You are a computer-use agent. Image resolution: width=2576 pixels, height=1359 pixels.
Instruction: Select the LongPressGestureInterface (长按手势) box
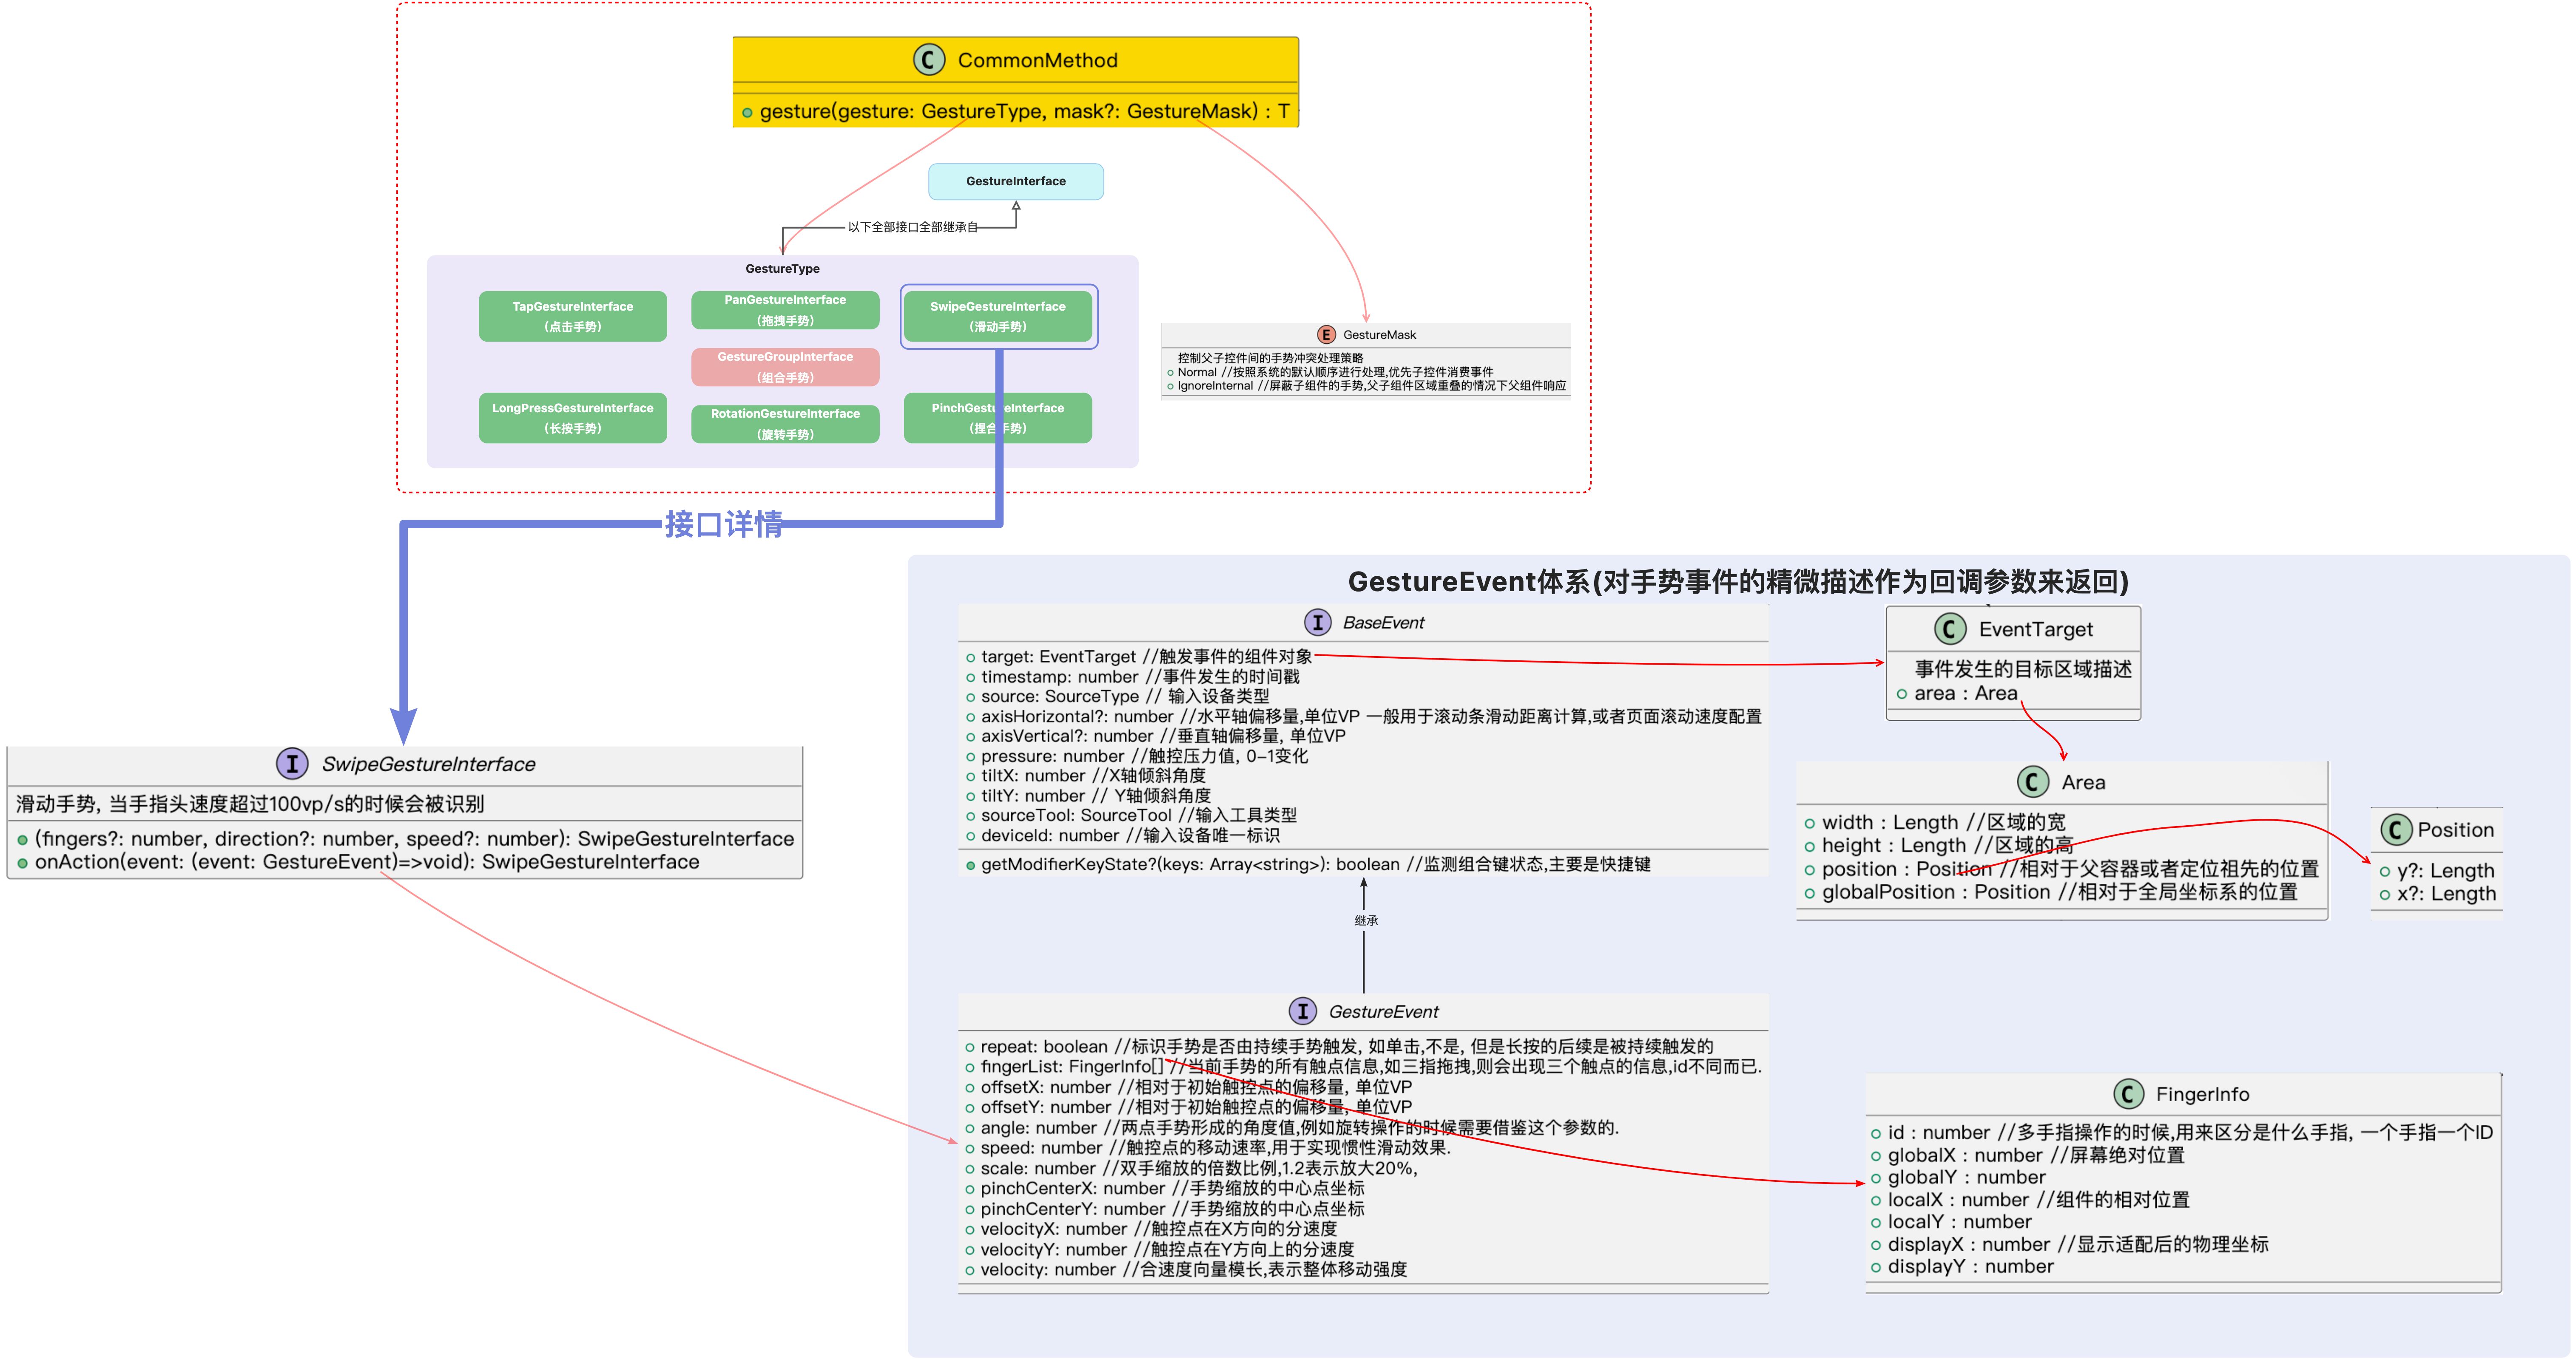(573, 418)
